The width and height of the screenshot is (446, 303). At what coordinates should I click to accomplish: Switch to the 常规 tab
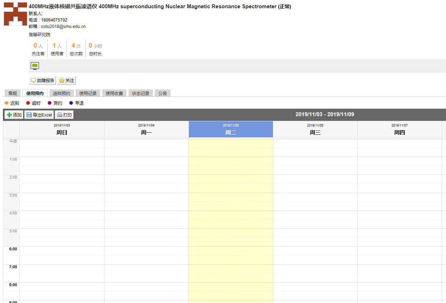[13, 93]
